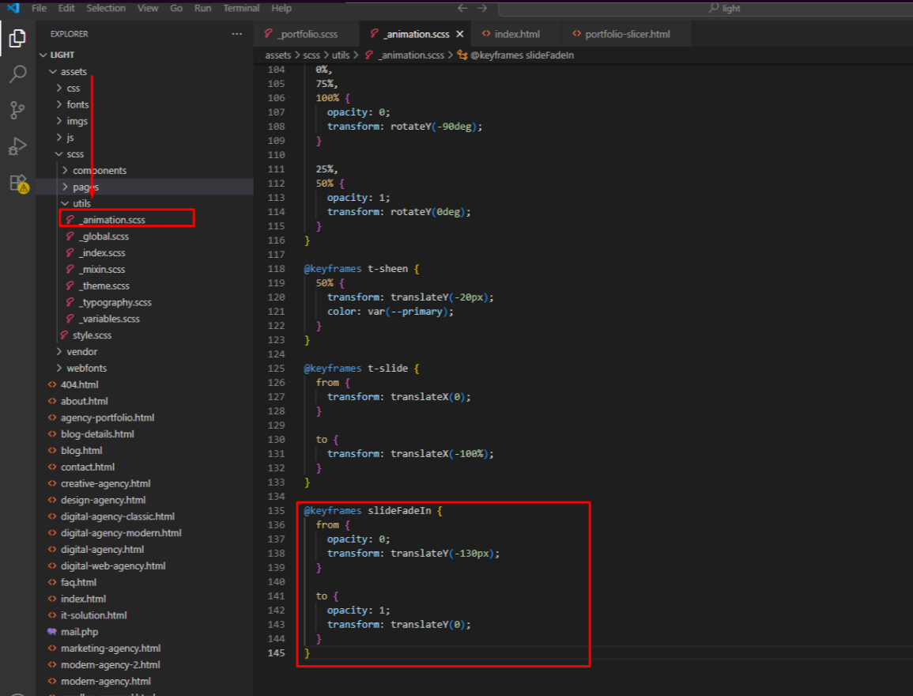This screenshot has height=696, width=913.
Task: Go back with the navigation arrow
Action: pos(462,8)
